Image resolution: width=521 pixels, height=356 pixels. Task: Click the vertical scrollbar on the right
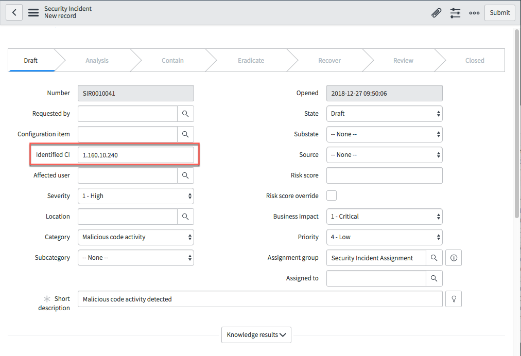pyautogui.click(x=517, y=123)
